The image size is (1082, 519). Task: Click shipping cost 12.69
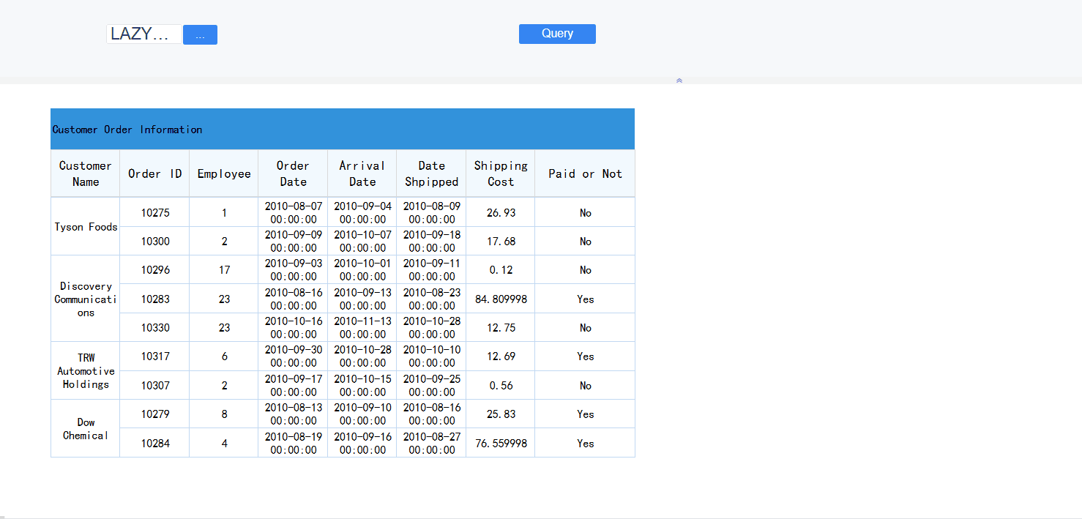tap(501, 356)
